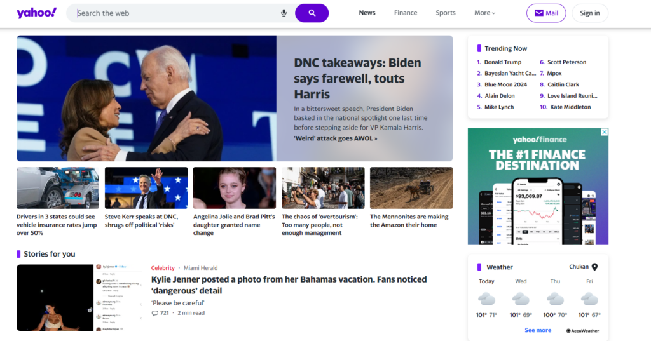Screen dimensions: 651x341
Task: Click the 721 comments count
Action: [x=165, y=313]
